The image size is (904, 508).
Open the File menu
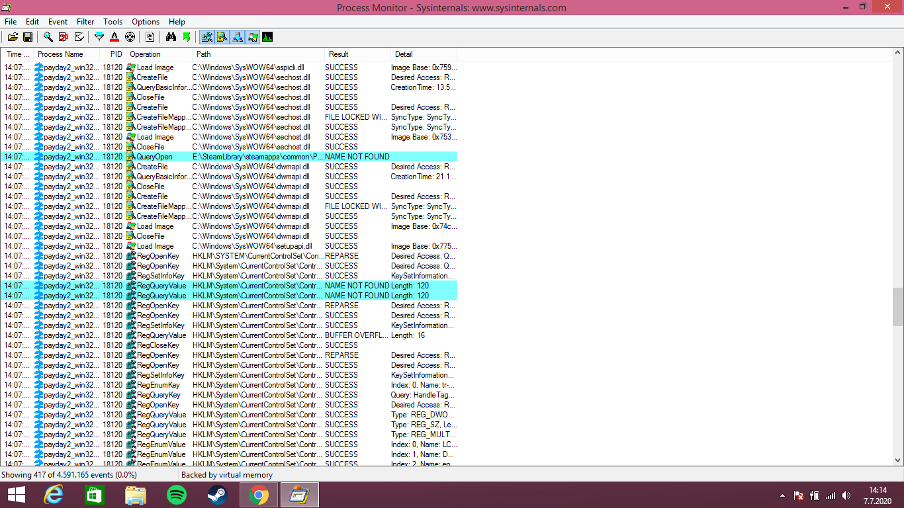click(x=11, y=22)
